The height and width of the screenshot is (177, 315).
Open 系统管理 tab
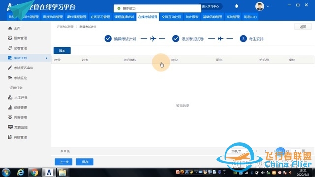[233, 17]
